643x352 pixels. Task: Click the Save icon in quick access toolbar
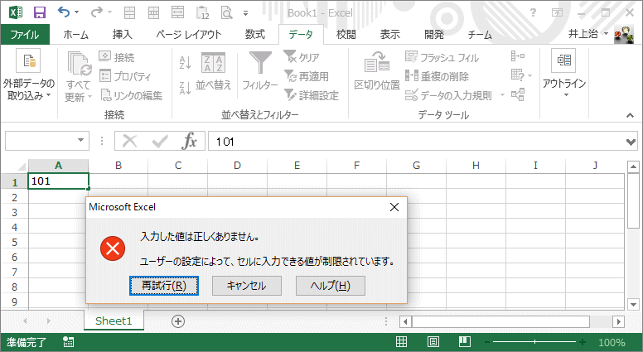click(40, 12)
